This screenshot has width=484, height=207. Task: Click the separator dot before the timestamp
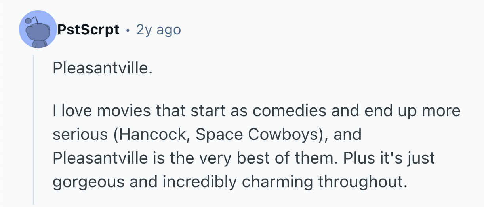[128, 30]
